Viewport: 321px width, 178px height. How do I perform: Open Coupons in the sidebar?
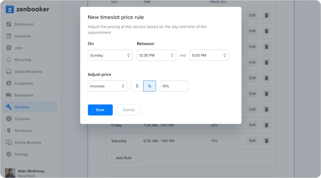coord(30,119)
